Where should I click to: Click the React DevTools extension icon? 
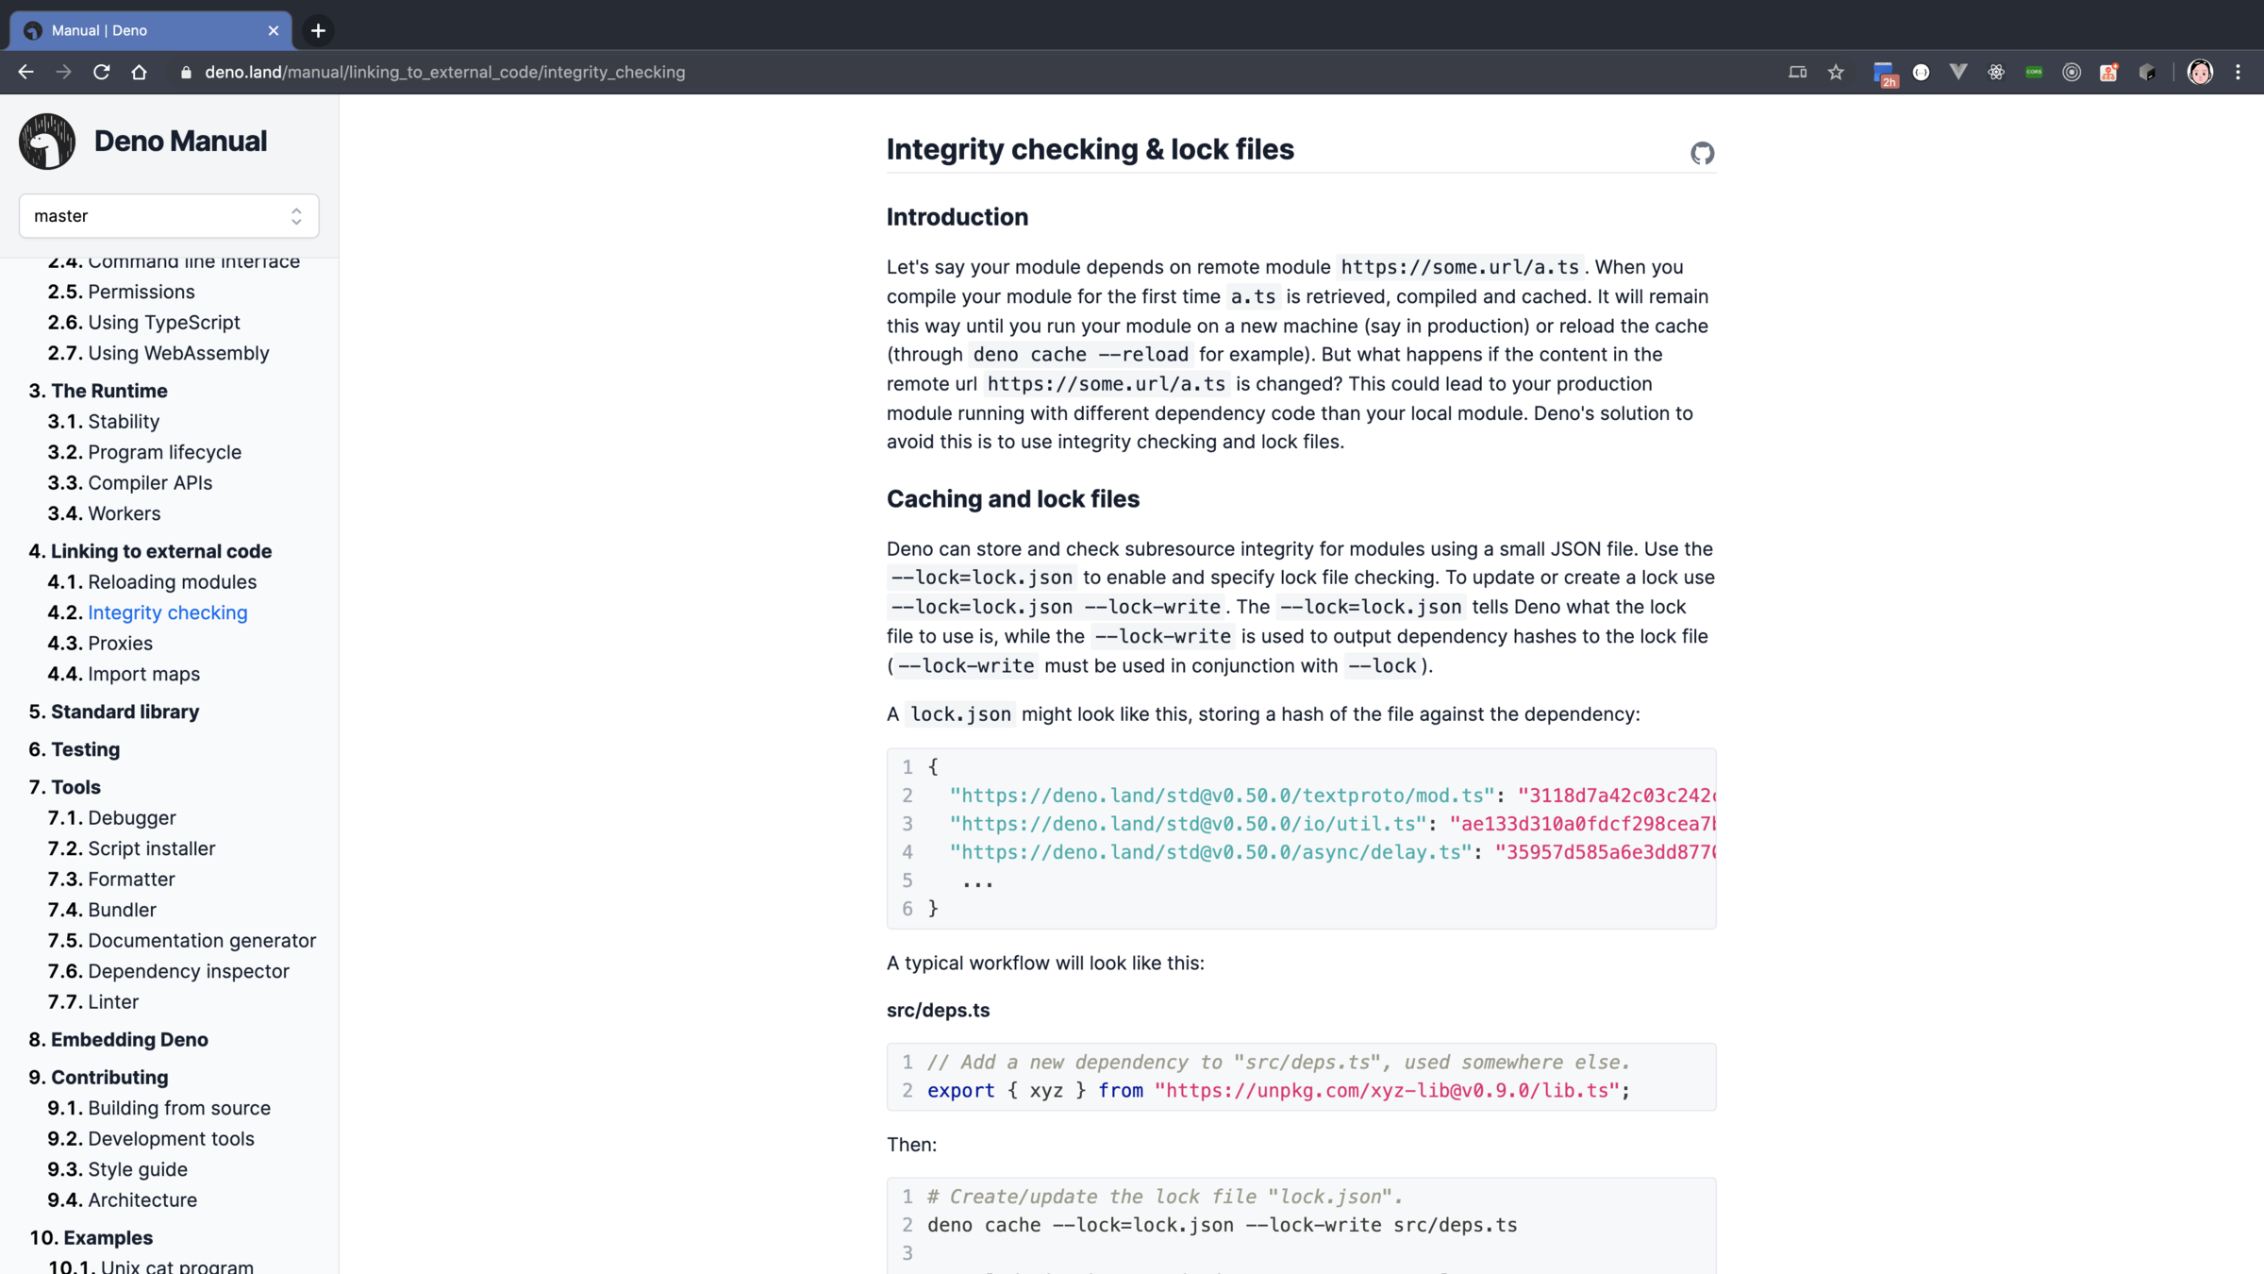[1996, 73]
